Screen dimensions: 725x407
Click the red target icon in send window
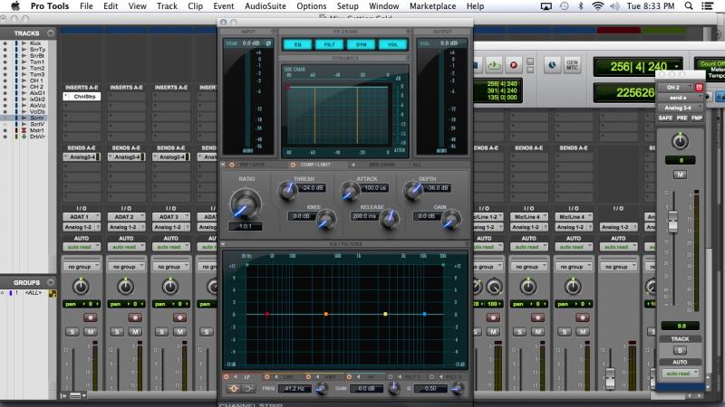click(x=699, y=87)
